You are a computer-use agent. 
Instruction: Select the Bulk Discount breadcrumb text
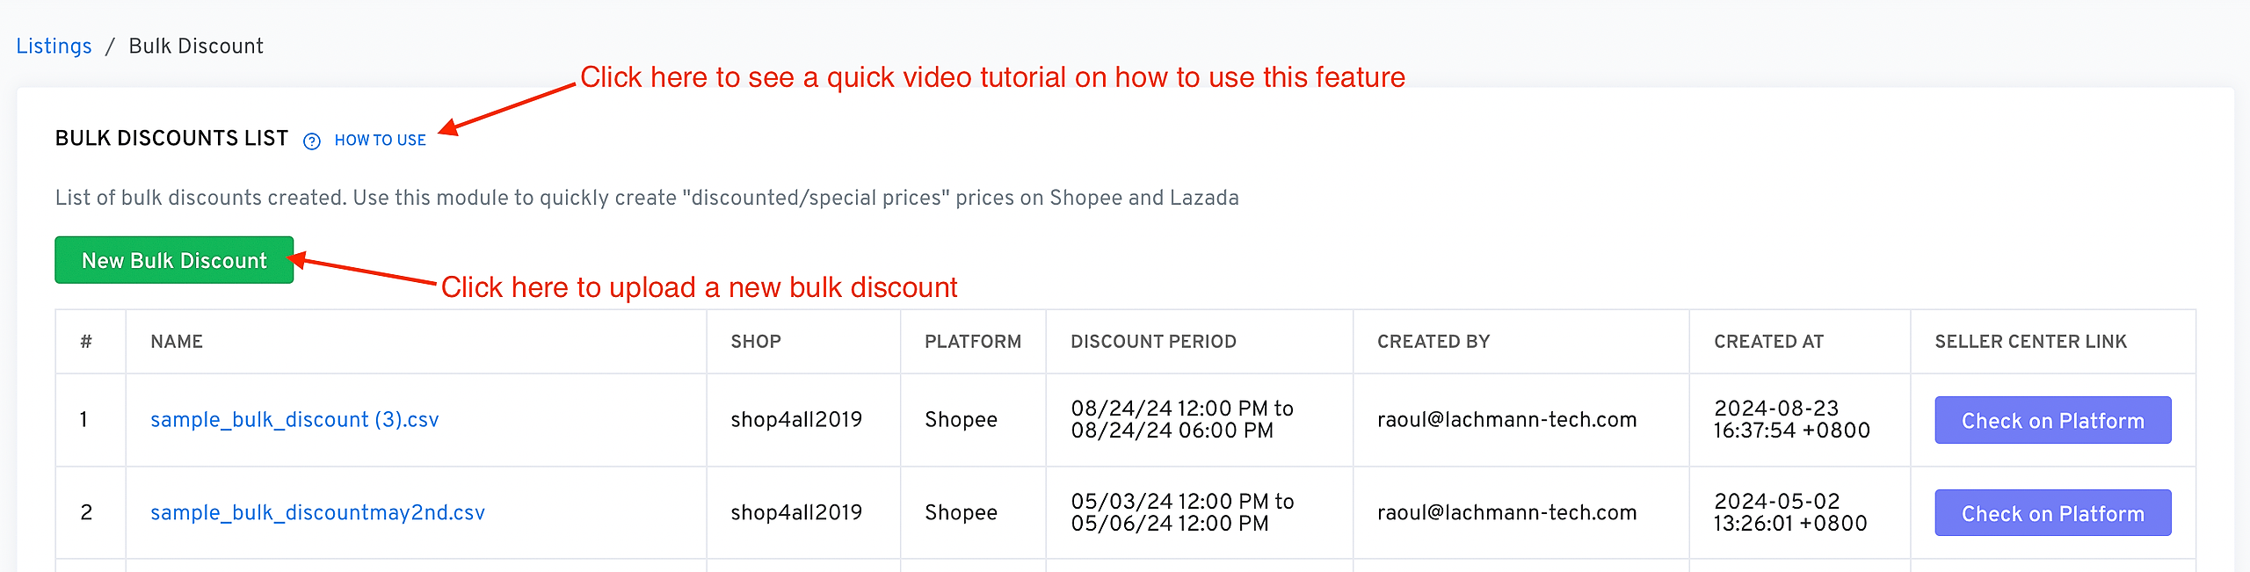(196, 46)
